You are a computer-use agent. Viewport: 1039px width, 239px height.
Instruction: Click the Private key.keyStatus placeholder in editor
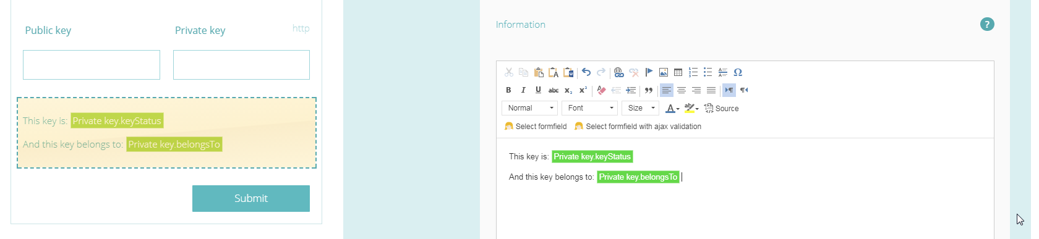click(x=592, y=157)
